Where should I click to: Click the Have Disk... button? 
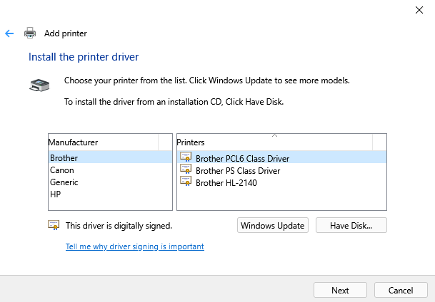351,225
